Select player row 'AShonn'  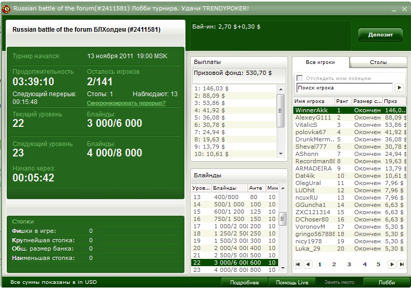350,154
